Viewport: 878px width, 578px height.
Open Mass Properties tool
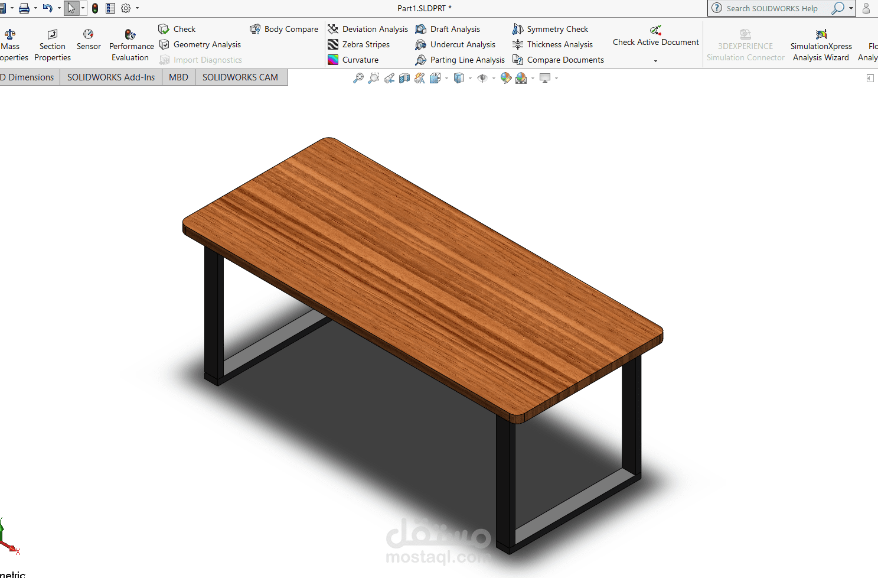[x=12, y=45]
